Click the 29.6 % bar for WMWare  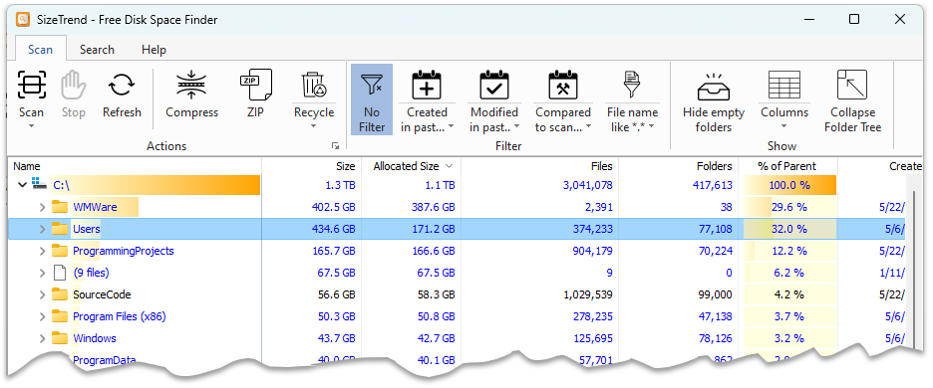(x=789, y=207)
